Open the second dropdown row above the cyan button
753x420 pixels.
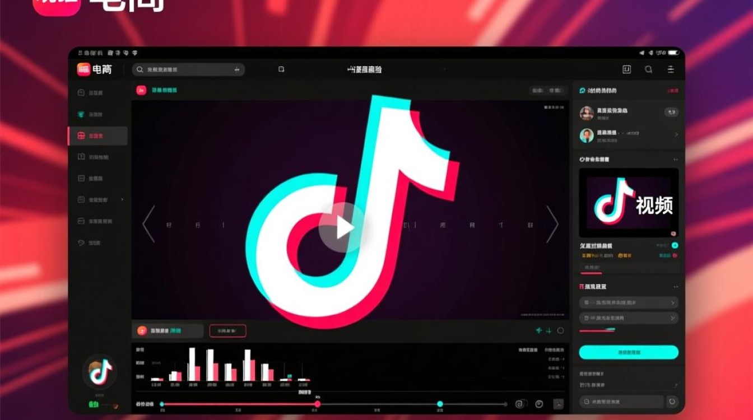pos(628,318)
